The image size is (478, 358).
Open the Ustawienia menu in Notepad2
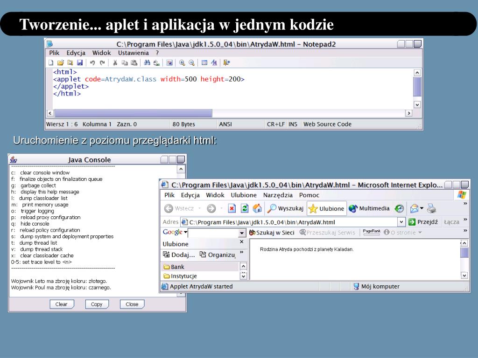pos(133,53)
